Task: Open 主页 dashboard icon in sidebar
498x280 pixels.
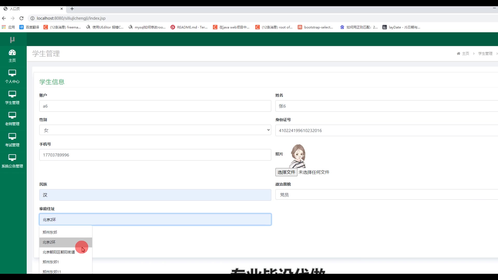Action: [x=12, y=53]
